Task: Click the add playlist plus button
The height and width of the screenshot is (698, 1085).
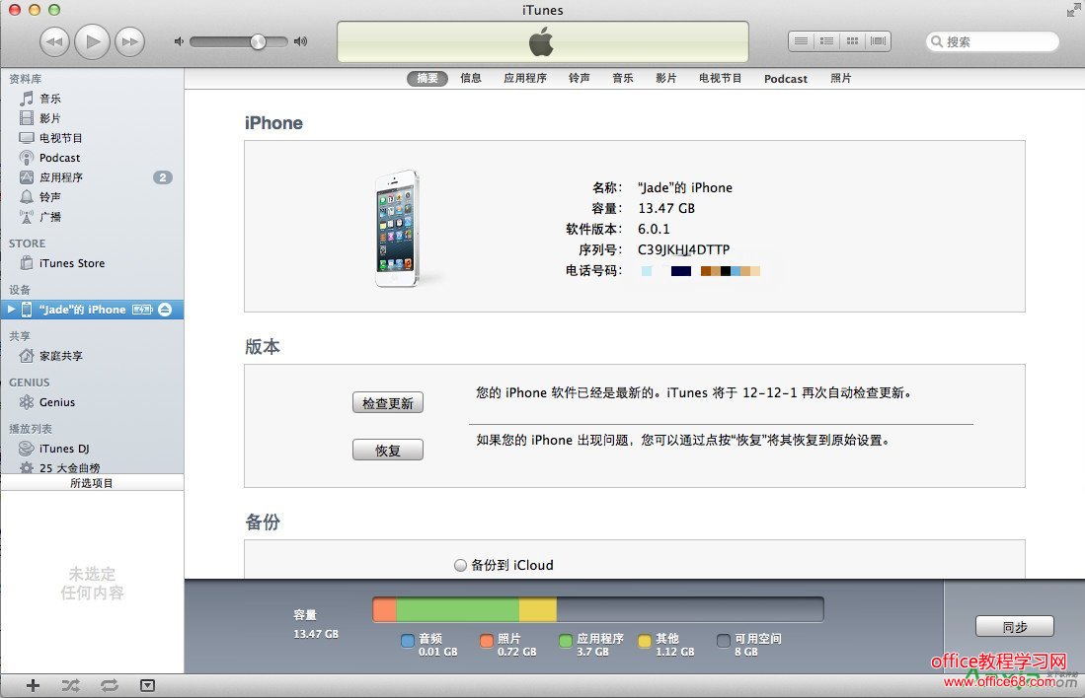Action: 33,685
